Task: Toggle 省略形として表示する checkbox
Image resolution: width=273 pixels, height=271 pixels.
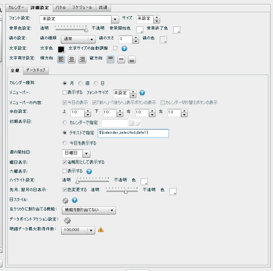Action: pyautogui.click(x=64, y=162)
